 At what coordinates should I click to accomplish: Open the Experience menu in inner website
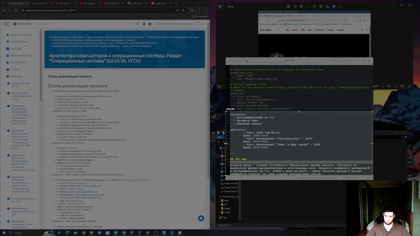(x=320, y=30)
